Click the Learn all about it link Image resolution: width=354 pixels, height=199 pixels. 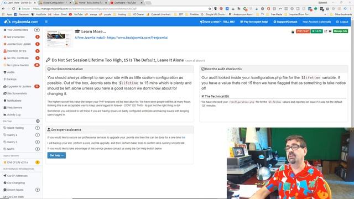click(x=195, y=61)
